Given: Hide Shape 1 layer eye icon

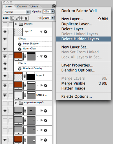Looking at the screenshot, I should click(x=5, y=95).
